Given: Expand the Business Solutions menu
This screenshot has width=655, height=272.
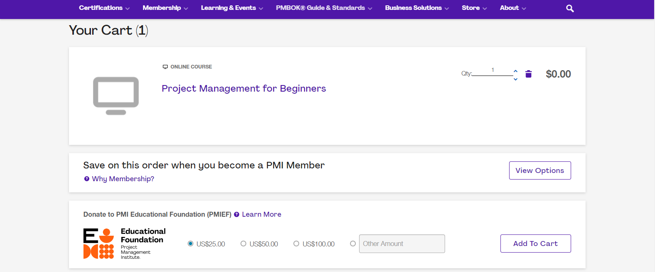Looking at the screenshot, I should point(417,8).
